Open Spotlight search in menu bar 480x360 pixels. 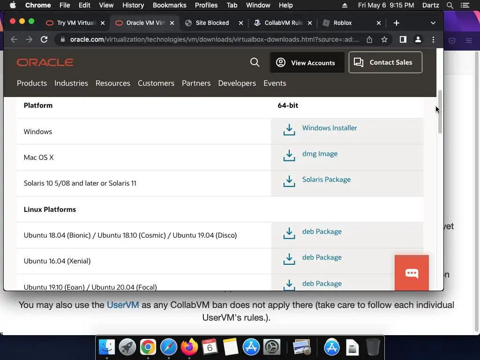pyautogui.click(x=450, y=5)
